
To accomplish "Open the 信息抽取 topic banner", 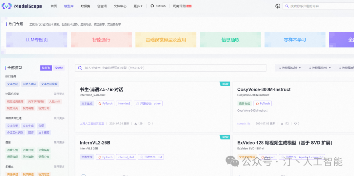I will pyautogui.click(x=230, y=40).
